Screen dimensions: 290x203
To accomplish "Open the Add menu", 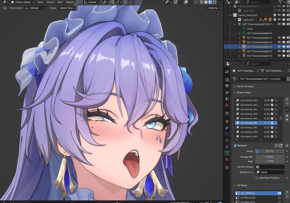I will [60, 2].
